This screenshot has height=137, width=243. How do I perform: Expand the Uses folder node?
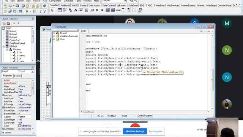pyautogui.click(x=54, y=39)
